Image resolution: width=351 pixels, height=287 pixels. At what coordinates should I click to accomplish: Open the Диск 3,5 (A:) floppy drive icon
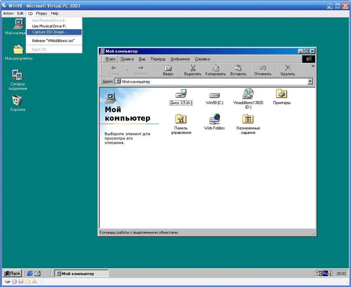point(180,94)
